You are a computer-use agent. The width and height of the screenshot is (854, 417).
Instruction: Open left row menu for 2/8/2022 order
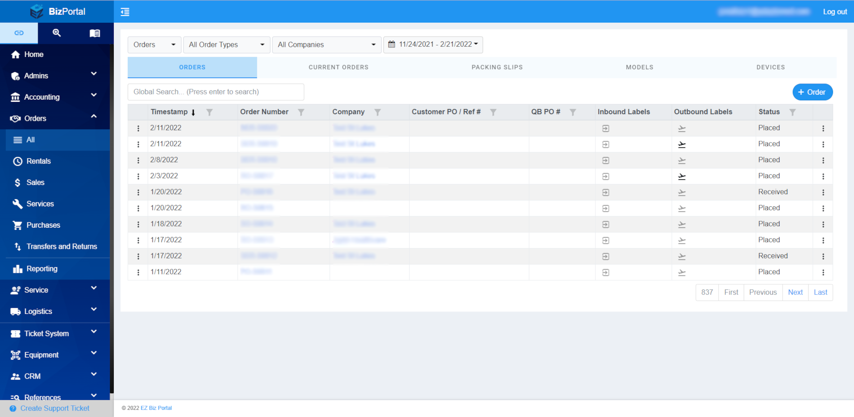point(138,160)
